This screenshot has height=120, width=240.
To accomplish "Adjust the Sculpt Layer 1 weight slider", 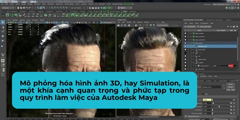I will pos(225,66).
